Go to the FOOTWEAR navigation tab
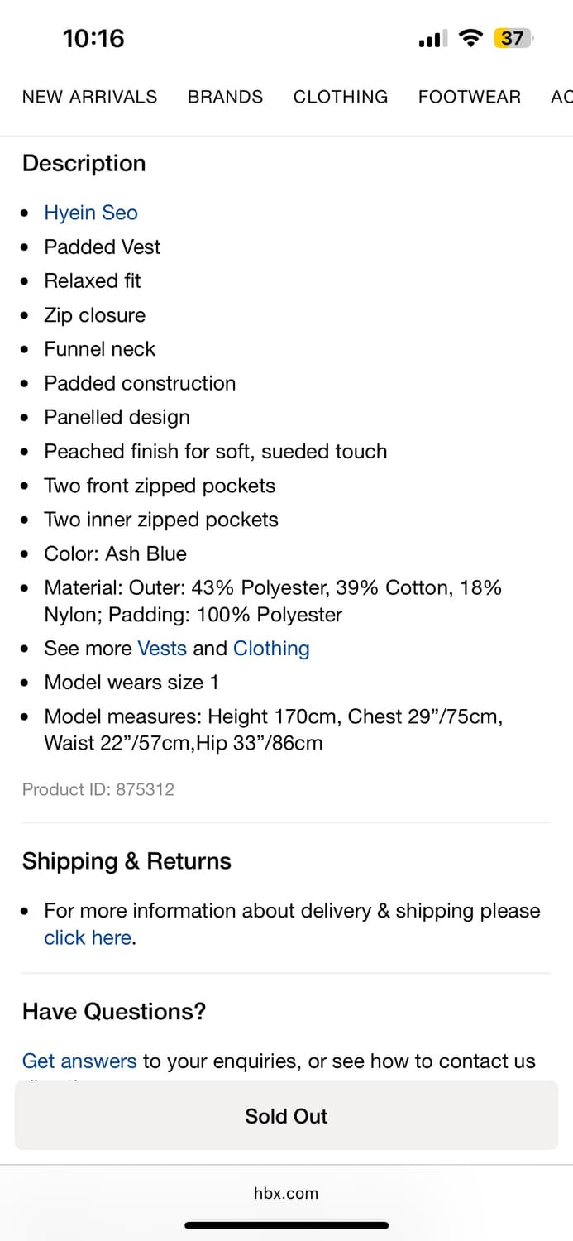The height and width of the screenshot is (1241, 573). [469, 97]
